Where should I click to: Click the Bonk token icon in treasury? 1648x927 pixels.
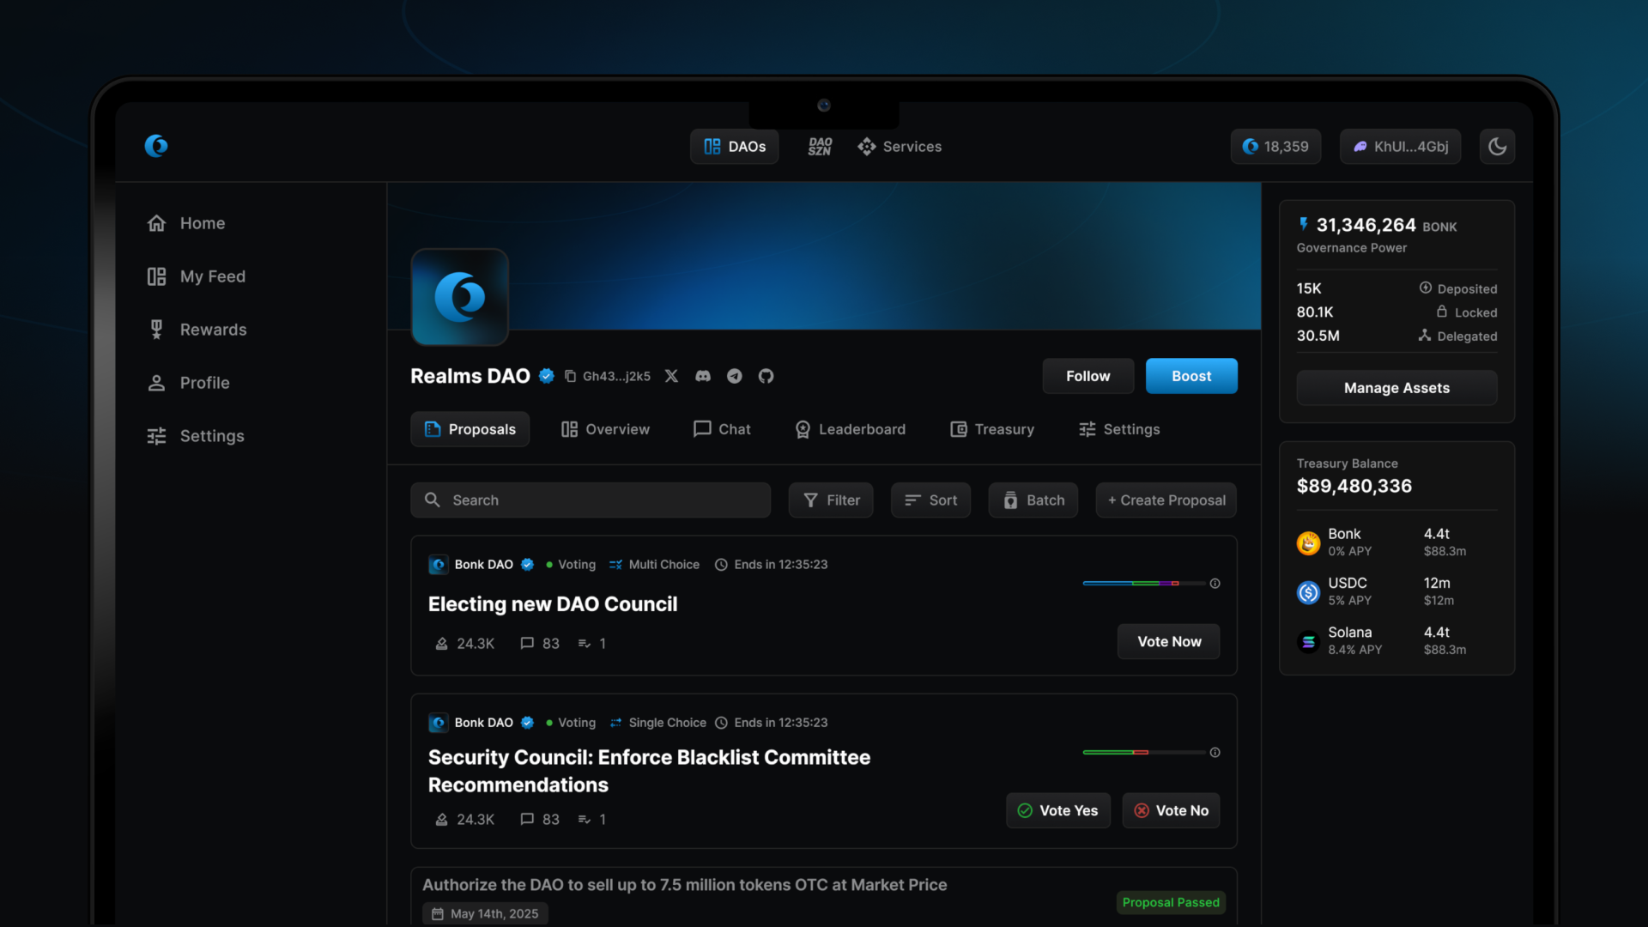[1308, 542]
